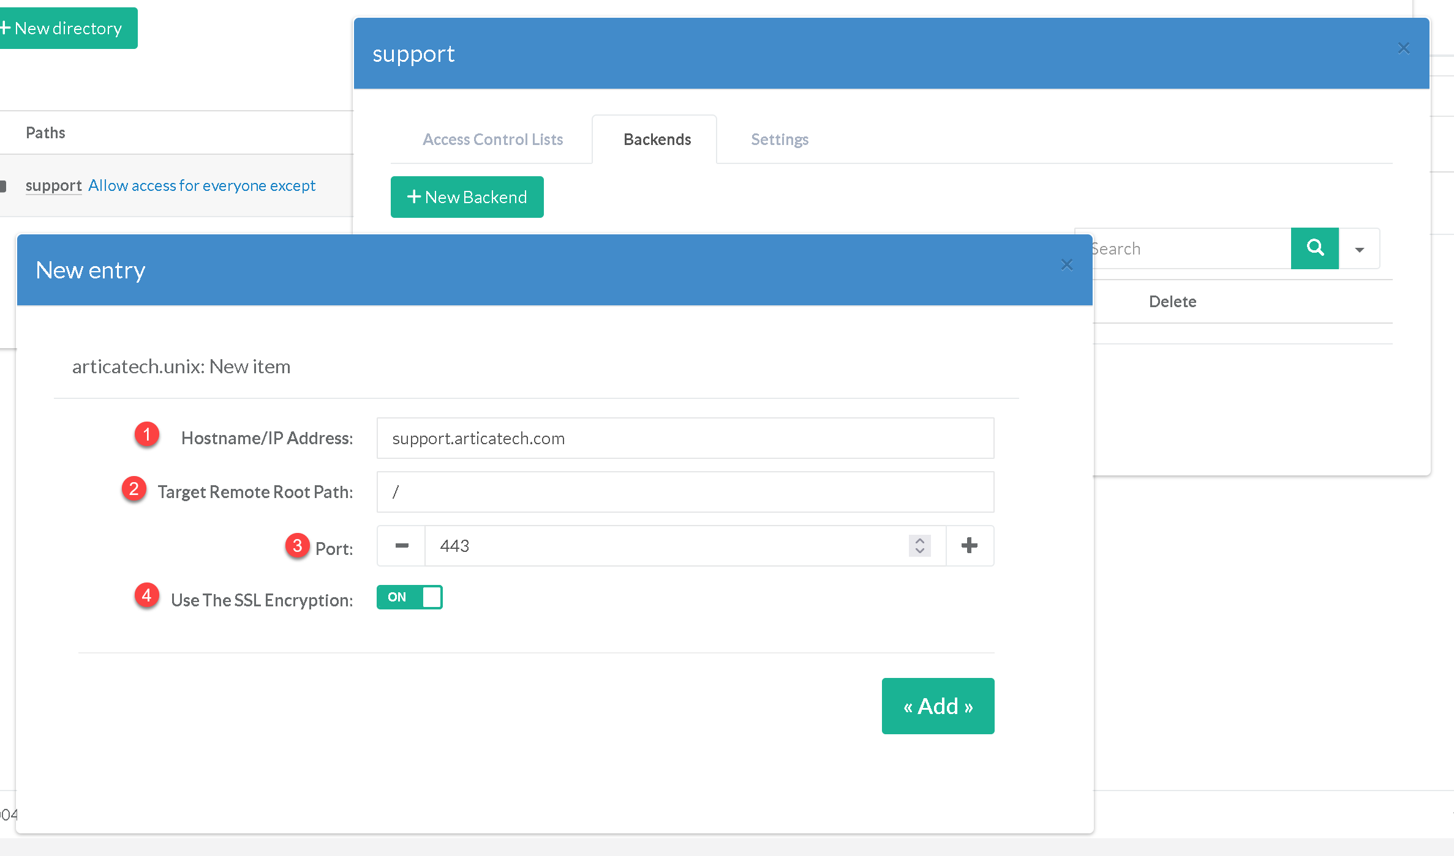
Task: Click Port field spinner arrows
Action: (920, 546)
